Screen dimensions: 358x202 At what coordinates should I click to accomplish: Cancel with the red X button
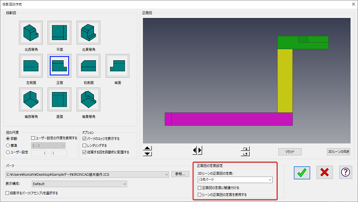pos(324,173)
